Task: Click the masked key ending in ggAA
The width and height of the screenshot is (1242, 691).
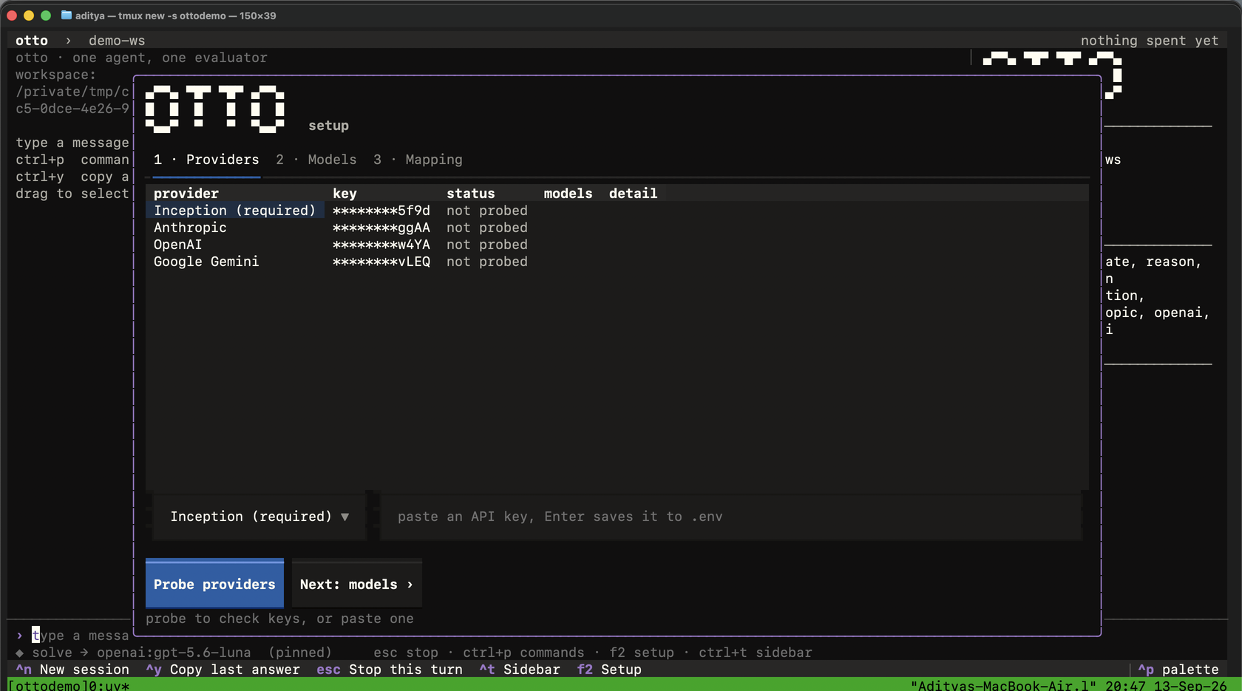Action: point(381,228)
